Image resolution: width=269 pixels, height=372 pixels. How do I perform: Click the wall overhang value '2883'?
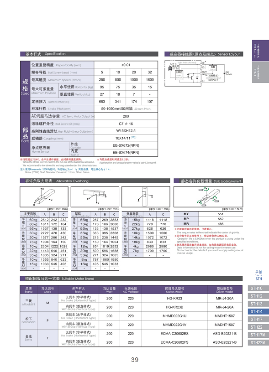114,220
